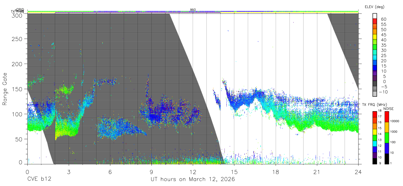Click the black segment of TX FRQ color bar
The height and width of the screenshot is (186, 403).
(375, 160)
